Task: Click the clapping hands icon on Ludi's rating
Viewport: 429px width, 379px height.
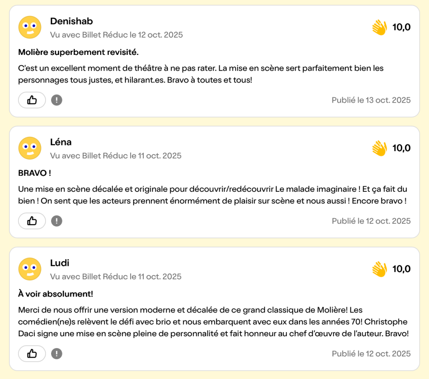Action: pos(379,269)
